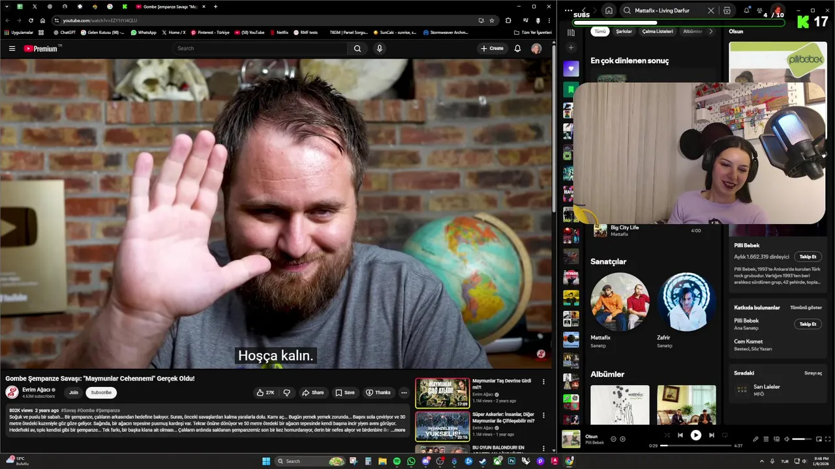The image size is (835, 469).
Task: Show hidden system tray icons
Action: (x=761, y=461)
